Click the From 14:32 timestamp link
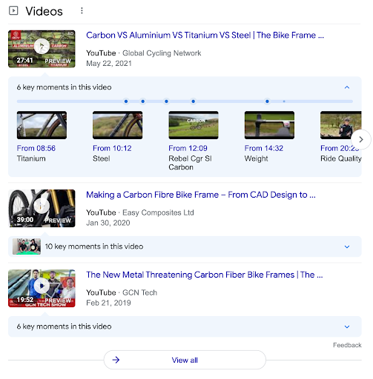 coord(264,148)
